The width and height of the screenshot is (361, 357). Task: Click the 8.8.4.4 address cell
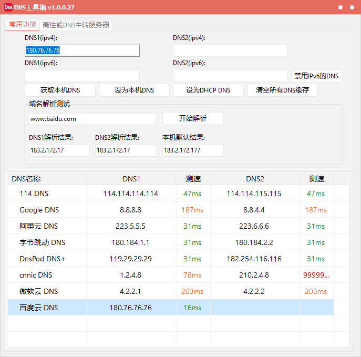(x=254, y=210)
